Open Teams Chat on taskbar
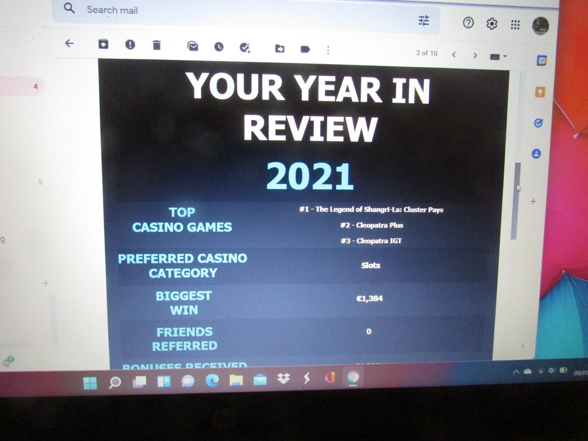The height and width of the screenshot is (441, 588). coord(188,381)
